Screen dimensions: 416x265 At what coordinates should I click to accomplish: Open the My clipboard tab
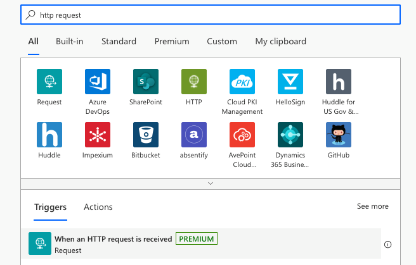[x=281, y=42]
